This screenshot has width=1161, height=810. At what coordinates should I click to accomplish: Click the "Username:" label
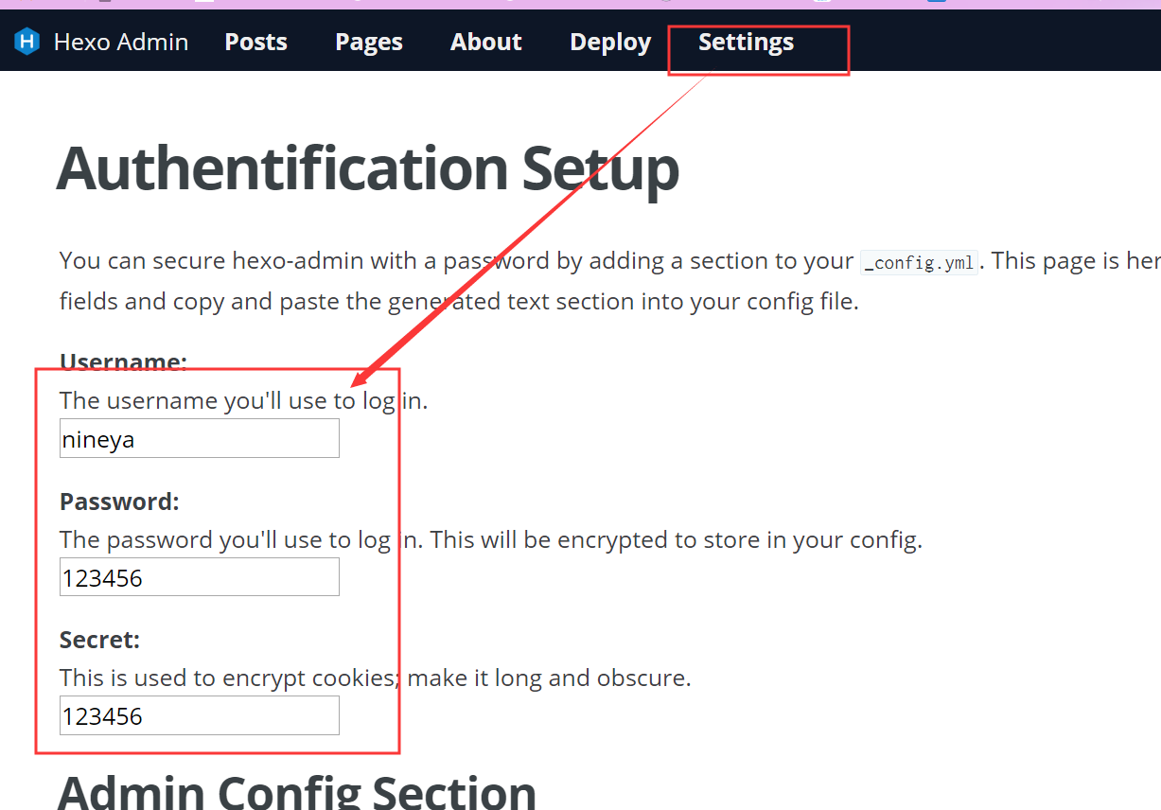123,361
